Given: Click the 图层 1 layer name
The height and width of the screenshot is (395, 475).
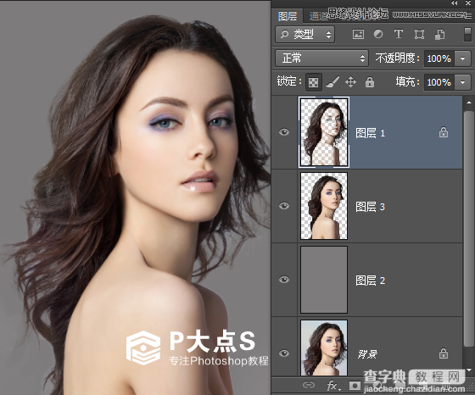Looking at the screenshot, I should 370,133.
